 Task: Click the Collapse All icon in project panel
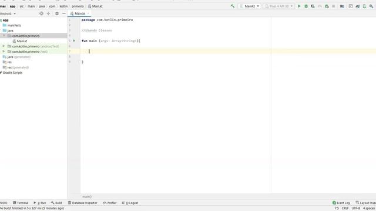pos(48,13)
